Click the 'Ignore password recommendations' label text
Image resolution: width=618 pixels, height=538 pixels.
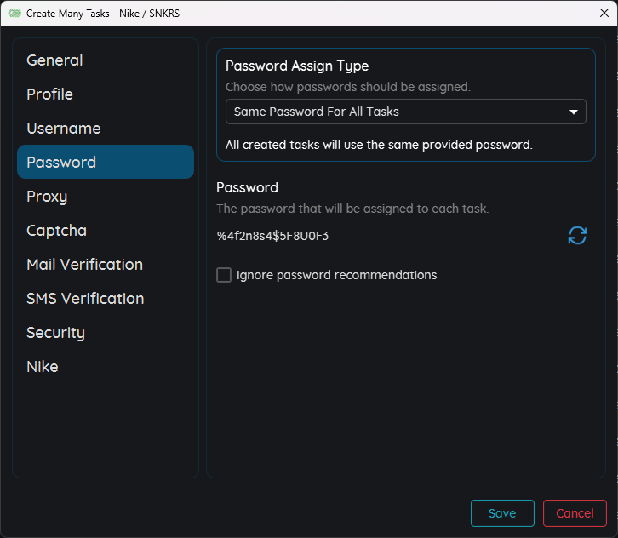point(336,275)
